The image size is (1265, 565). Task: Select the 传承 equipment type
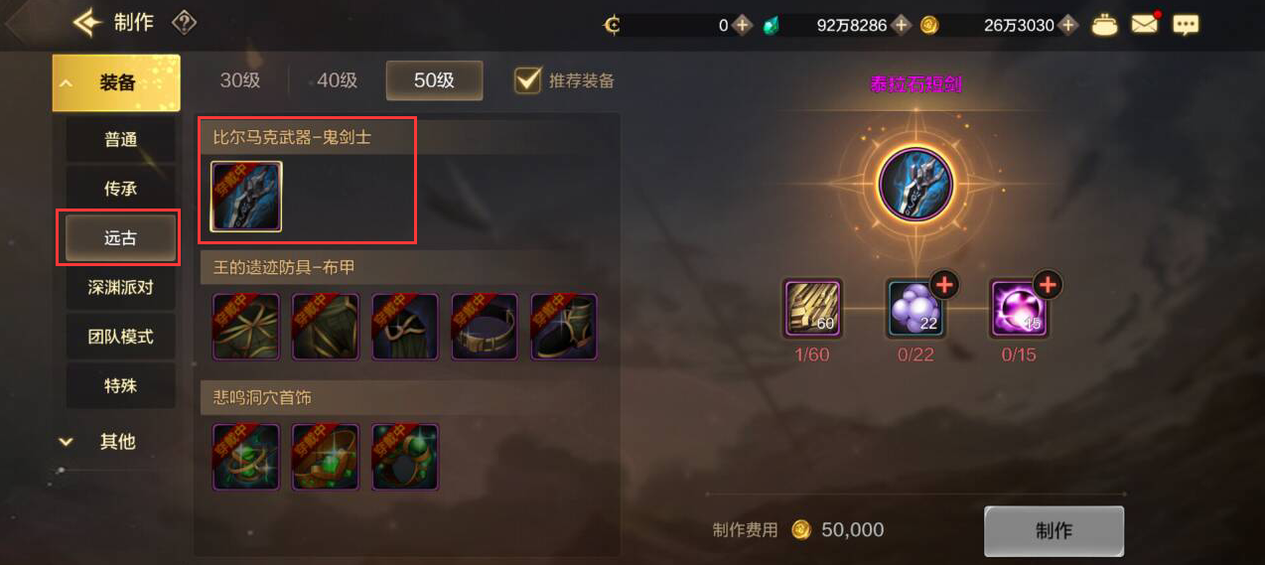(x=121, y=189)
